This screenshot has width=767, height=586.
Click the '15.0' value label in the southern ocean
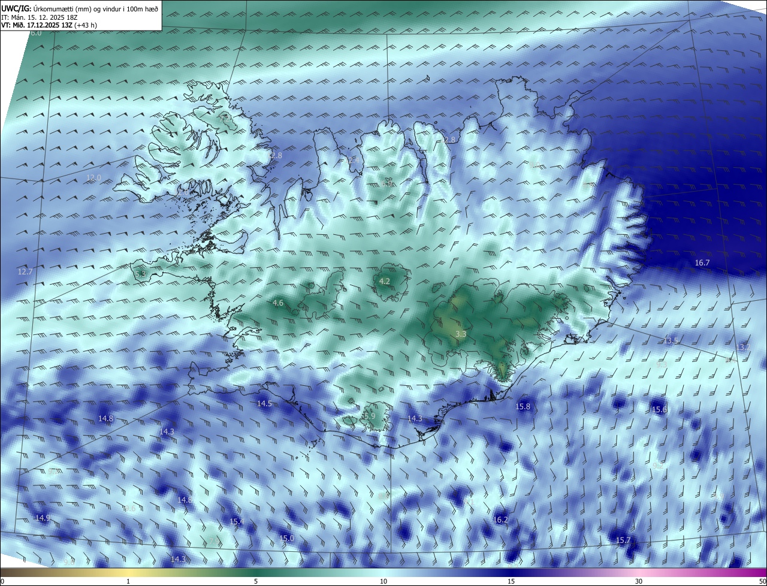coord(287,539)
